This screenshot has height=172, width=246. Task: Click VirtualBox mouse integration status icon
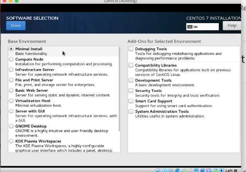click(x=216, y=170)
